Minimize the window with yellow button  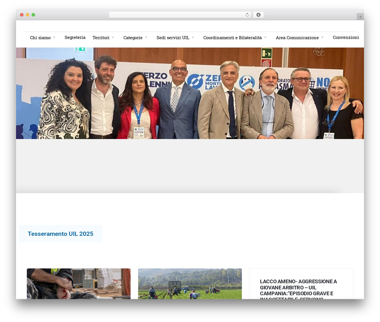click(27, 15)
